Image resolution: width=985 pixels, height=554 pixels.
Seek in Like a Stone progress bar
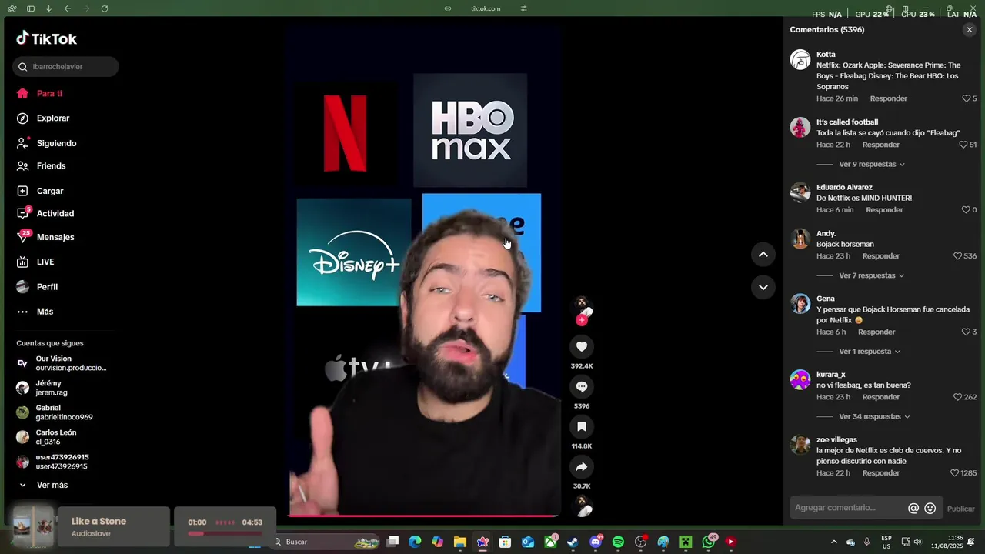click(x=225, y=533)
